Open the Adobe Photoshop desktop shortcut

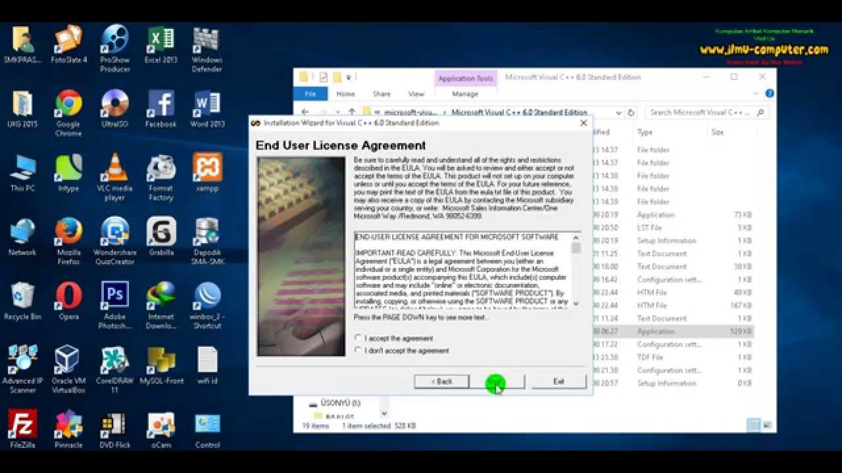(115, 305)
